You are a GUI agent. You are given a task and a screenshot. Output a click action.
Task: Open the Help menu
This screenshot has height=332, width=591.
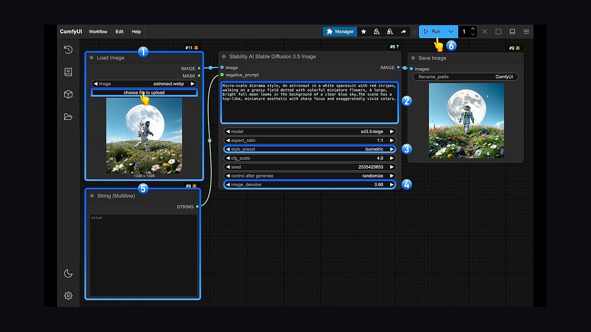(x=136, y=31)
